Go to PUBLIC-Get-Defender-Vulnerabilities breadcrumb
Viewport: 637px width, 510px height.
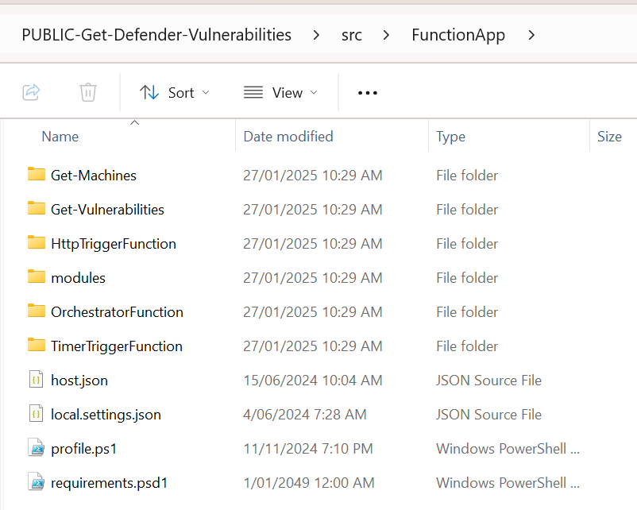[156, 35]
